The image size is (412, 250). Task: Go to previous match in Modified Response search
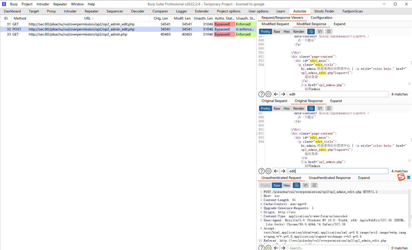pos(276,94)
